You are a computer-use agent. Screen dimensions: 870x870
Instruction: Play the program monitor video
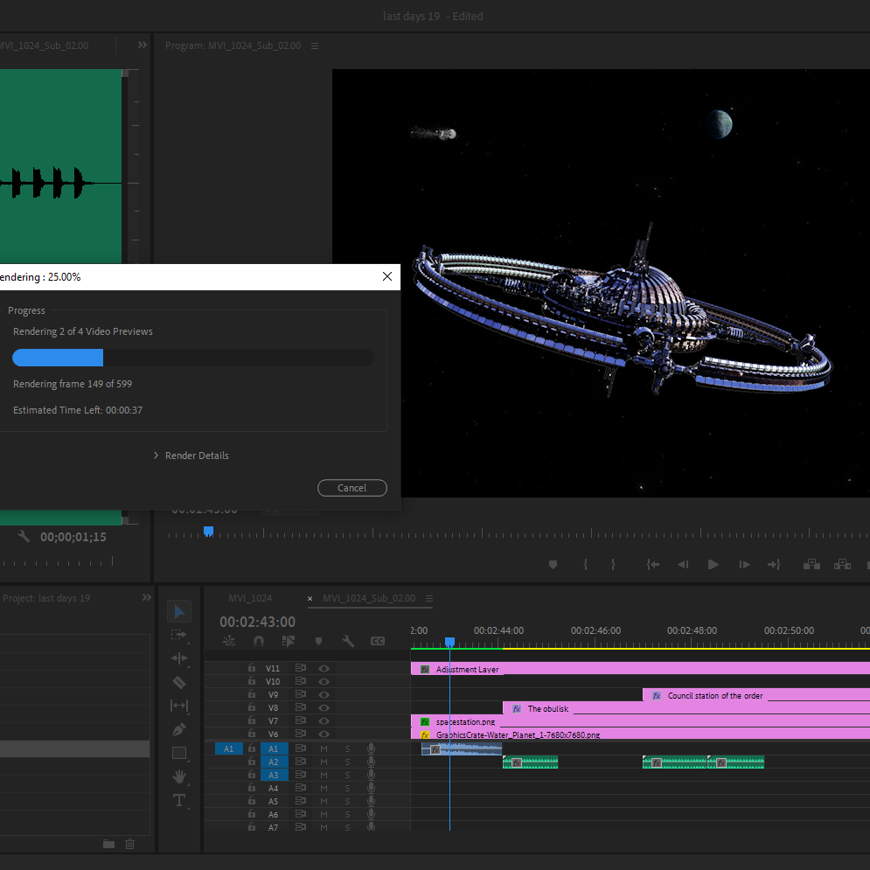point(713,564)
